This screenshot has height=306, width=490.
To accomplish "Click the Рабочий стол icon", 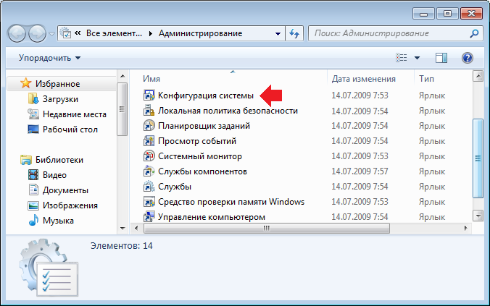I will pos(33,129).
